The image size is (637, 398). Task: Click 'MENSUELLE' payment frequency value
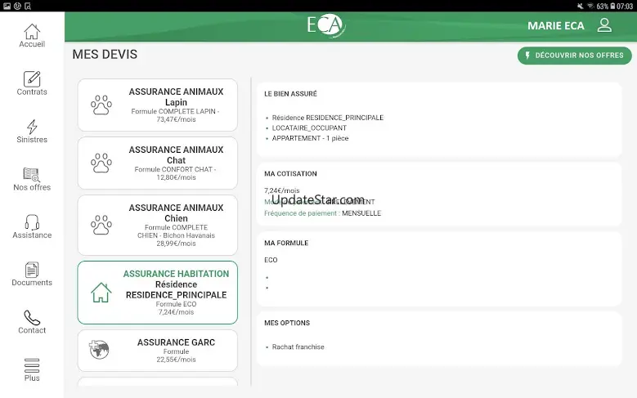(x=361, y=213)
